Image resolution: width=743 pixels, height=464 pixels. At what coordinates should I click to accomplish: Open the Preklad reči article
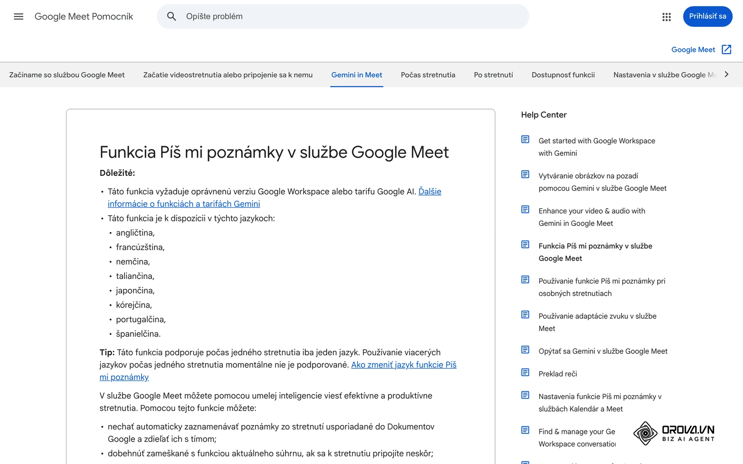558,374
